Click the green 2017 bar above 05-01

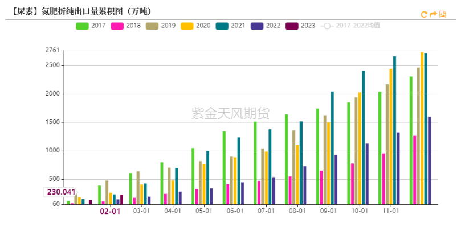click(193, 176)
